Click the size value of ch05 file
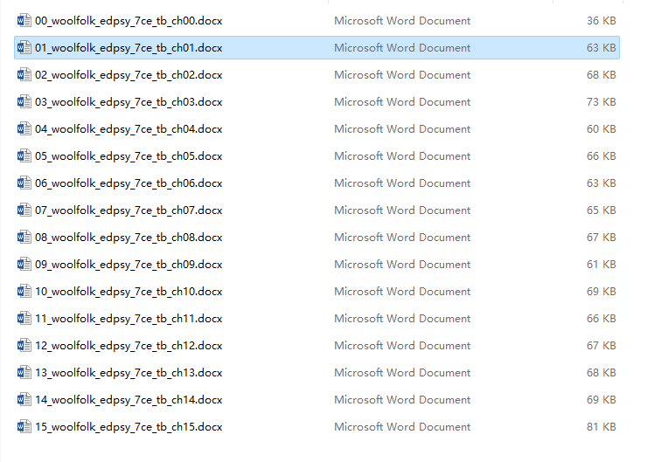This screenshot has width=661, height=462. tap(602, 155)
